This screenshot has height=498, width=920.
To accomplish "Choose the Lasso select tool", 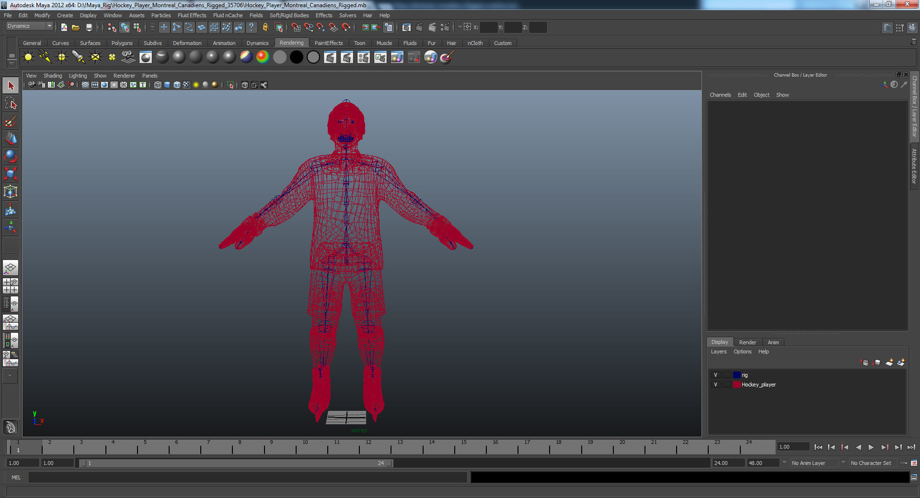I will pos(11,103).
